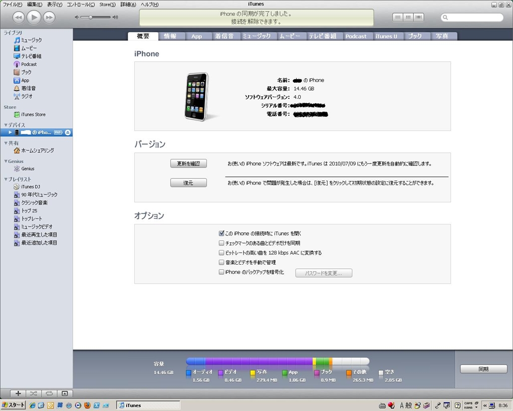Play music with the play button
The width and height of the screenshot is (513, 411).
coord(34,17)
